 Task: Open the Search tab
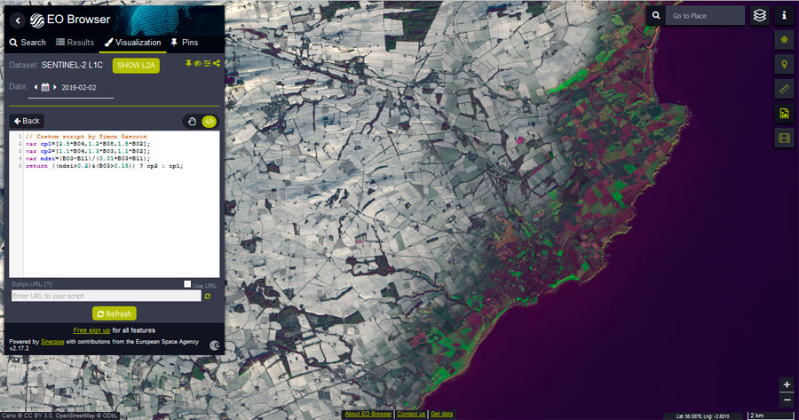(x=28, y=43)
